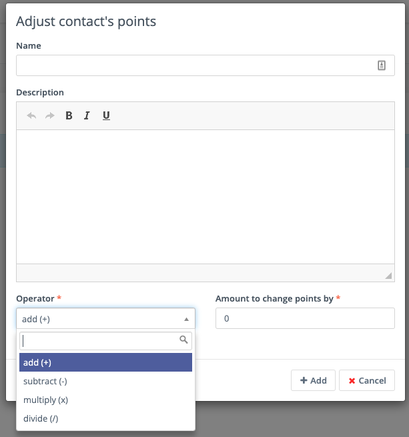Click inside the Description text area
This screenshot has height=437, width=409.
pos(206,196)
